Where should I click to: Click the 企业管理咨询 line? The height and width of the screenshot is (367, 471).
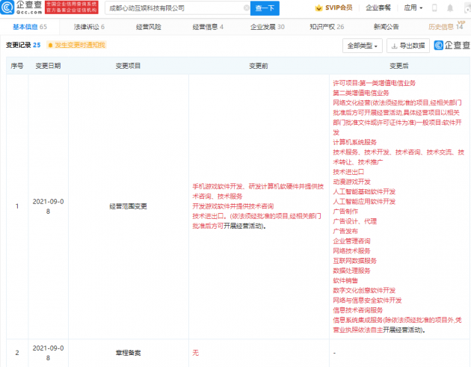(x=351, y=241)
